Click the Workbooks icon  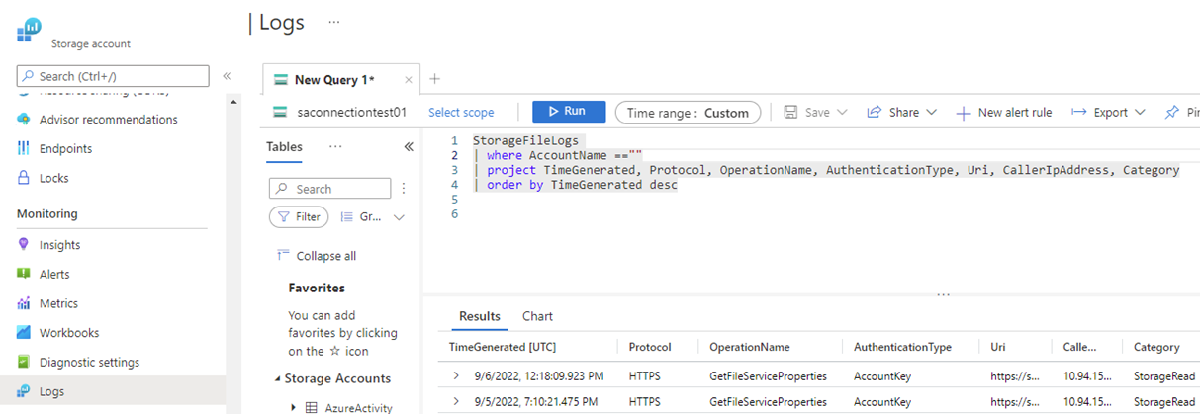click(24, 333)
